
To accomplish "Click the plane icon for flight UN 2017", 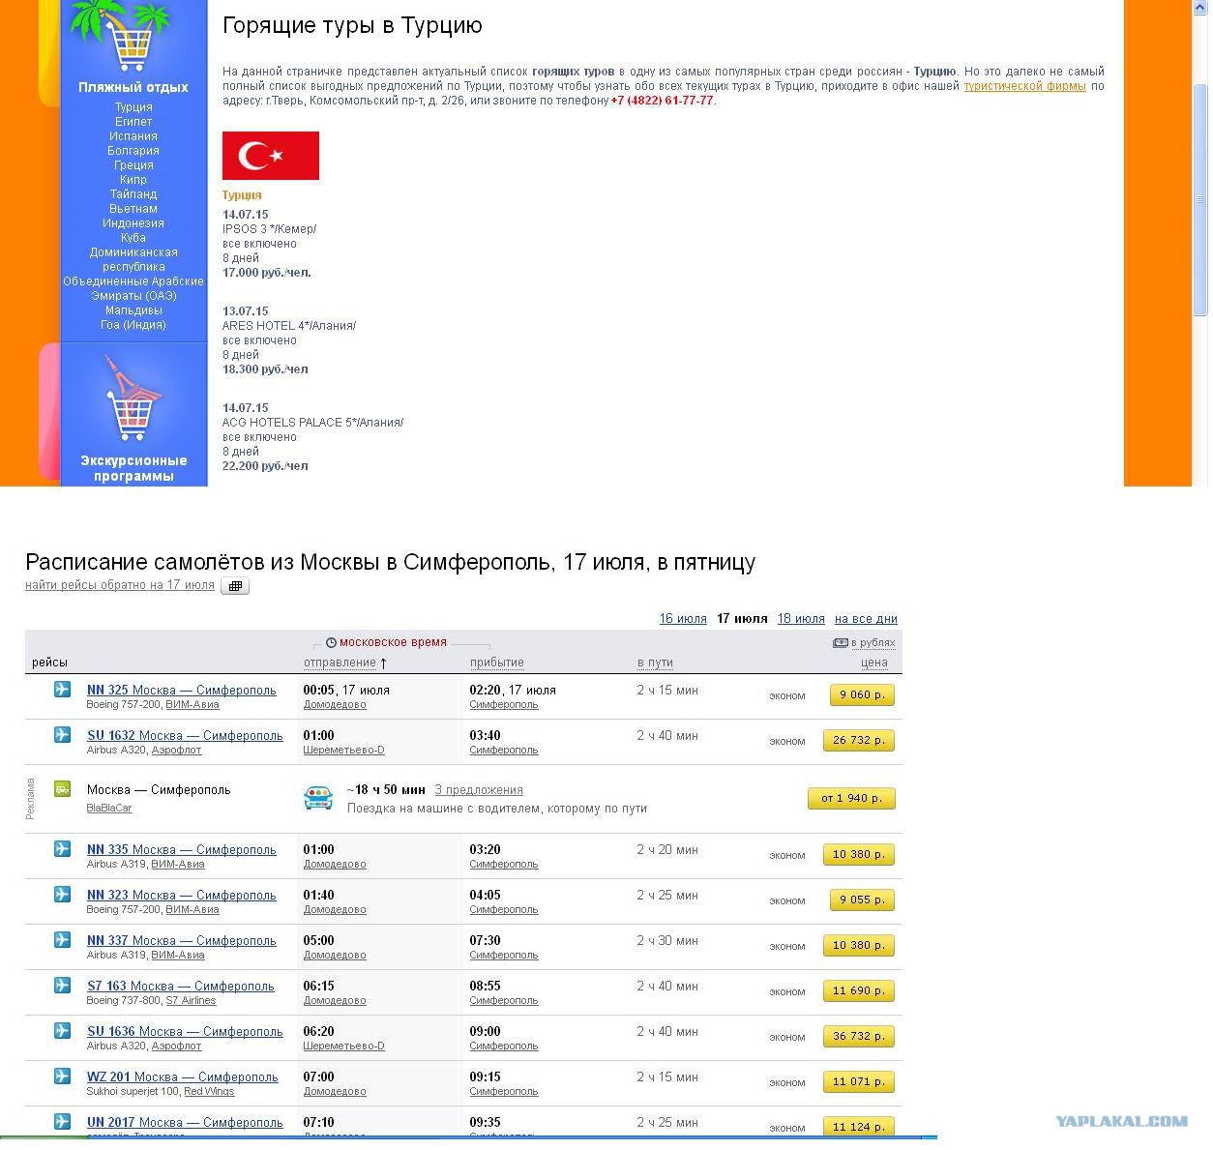I will (63, 1122).
